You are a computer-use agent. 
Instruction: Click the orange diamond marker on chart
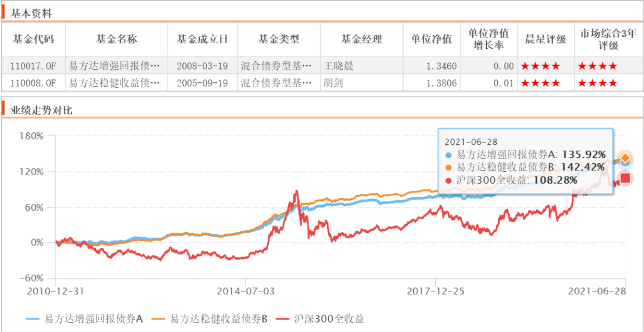625,157
